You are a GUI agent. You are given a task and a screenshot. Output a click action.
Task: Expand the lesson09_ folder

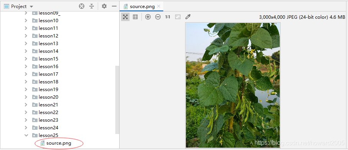coord(26,13)
